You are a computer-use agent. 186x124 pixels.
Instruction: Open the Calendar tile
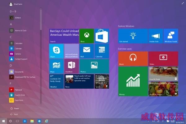[x=102, y=51]
